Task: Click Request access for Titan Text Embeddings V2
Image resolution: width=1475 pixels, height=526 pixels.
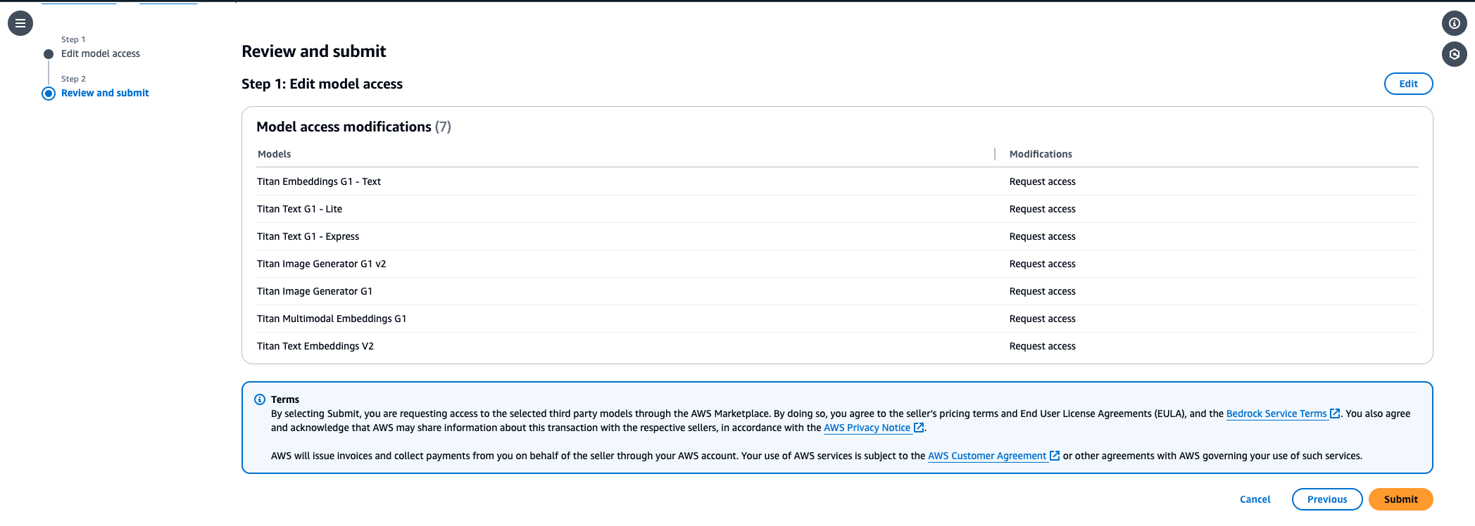Action: (1042, 346)
